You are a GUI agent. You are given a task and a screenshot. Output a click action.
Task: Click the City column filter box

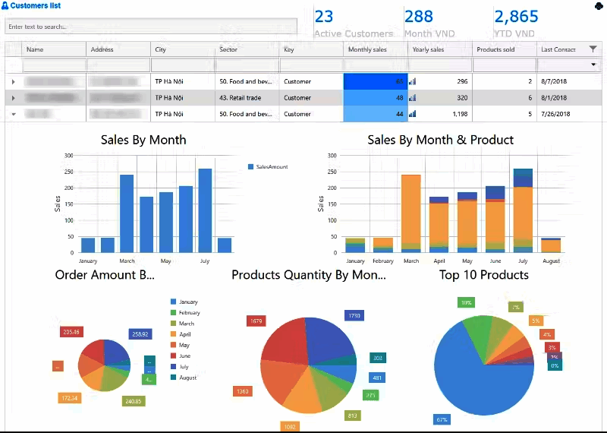[183, 65]
